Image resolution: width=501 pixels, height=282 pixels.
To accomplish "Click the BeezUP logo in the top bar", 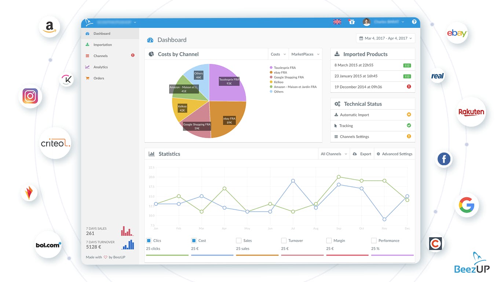I will 89,22.
